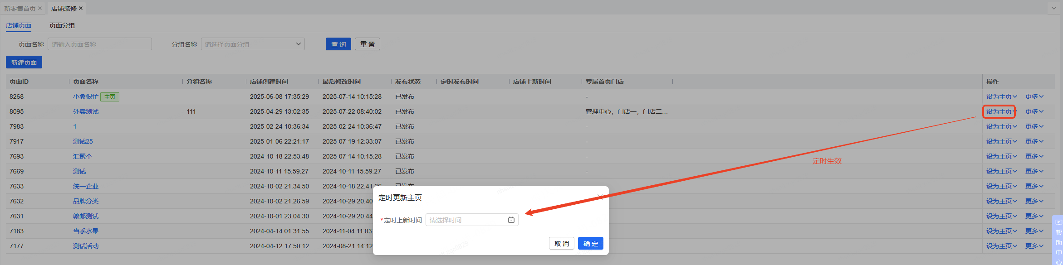The width and height of the screenshot is (1063, 265).
Task: Expand 更多 menu for 品牌分类 row
Action: 1034,201
